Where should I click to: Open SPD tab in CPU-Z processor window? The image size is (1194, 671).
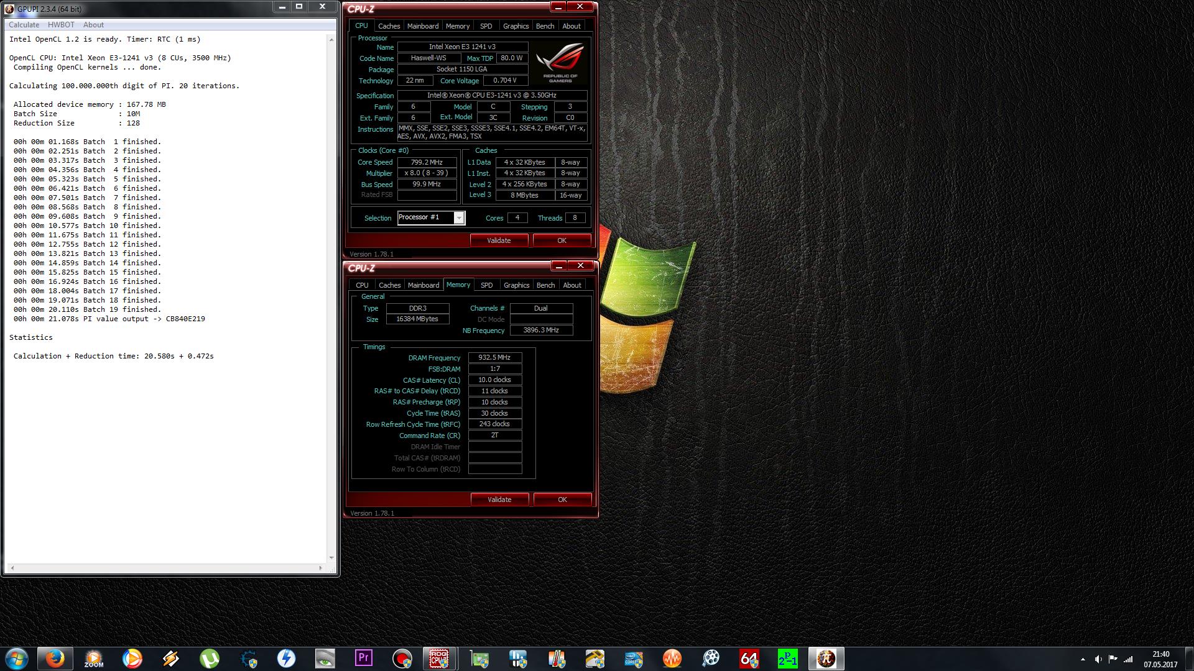486,26
